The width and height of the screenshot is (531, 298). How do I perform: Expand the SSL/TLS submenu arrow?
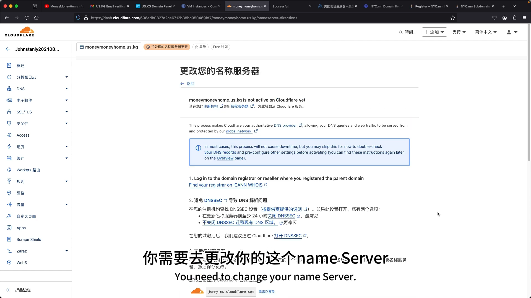click(67, 112)
